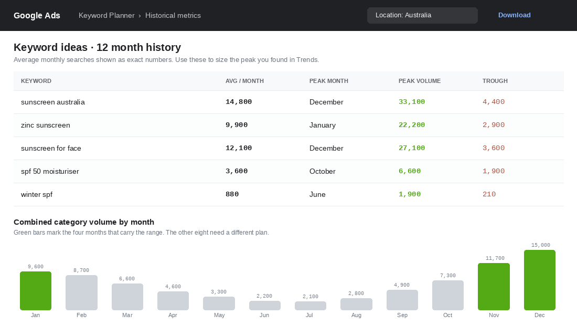Click trough value 4,400

(494, 102)
